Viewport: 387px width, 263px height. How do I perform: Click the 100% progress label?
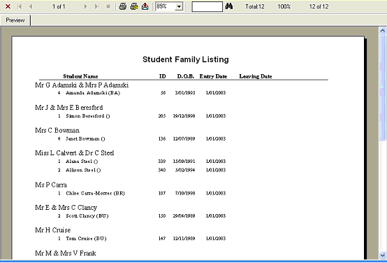tap(284, 7)
